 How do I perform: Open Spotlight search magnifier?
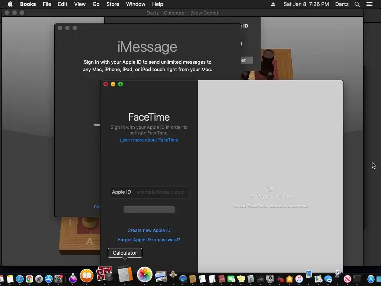coord(357,4)
